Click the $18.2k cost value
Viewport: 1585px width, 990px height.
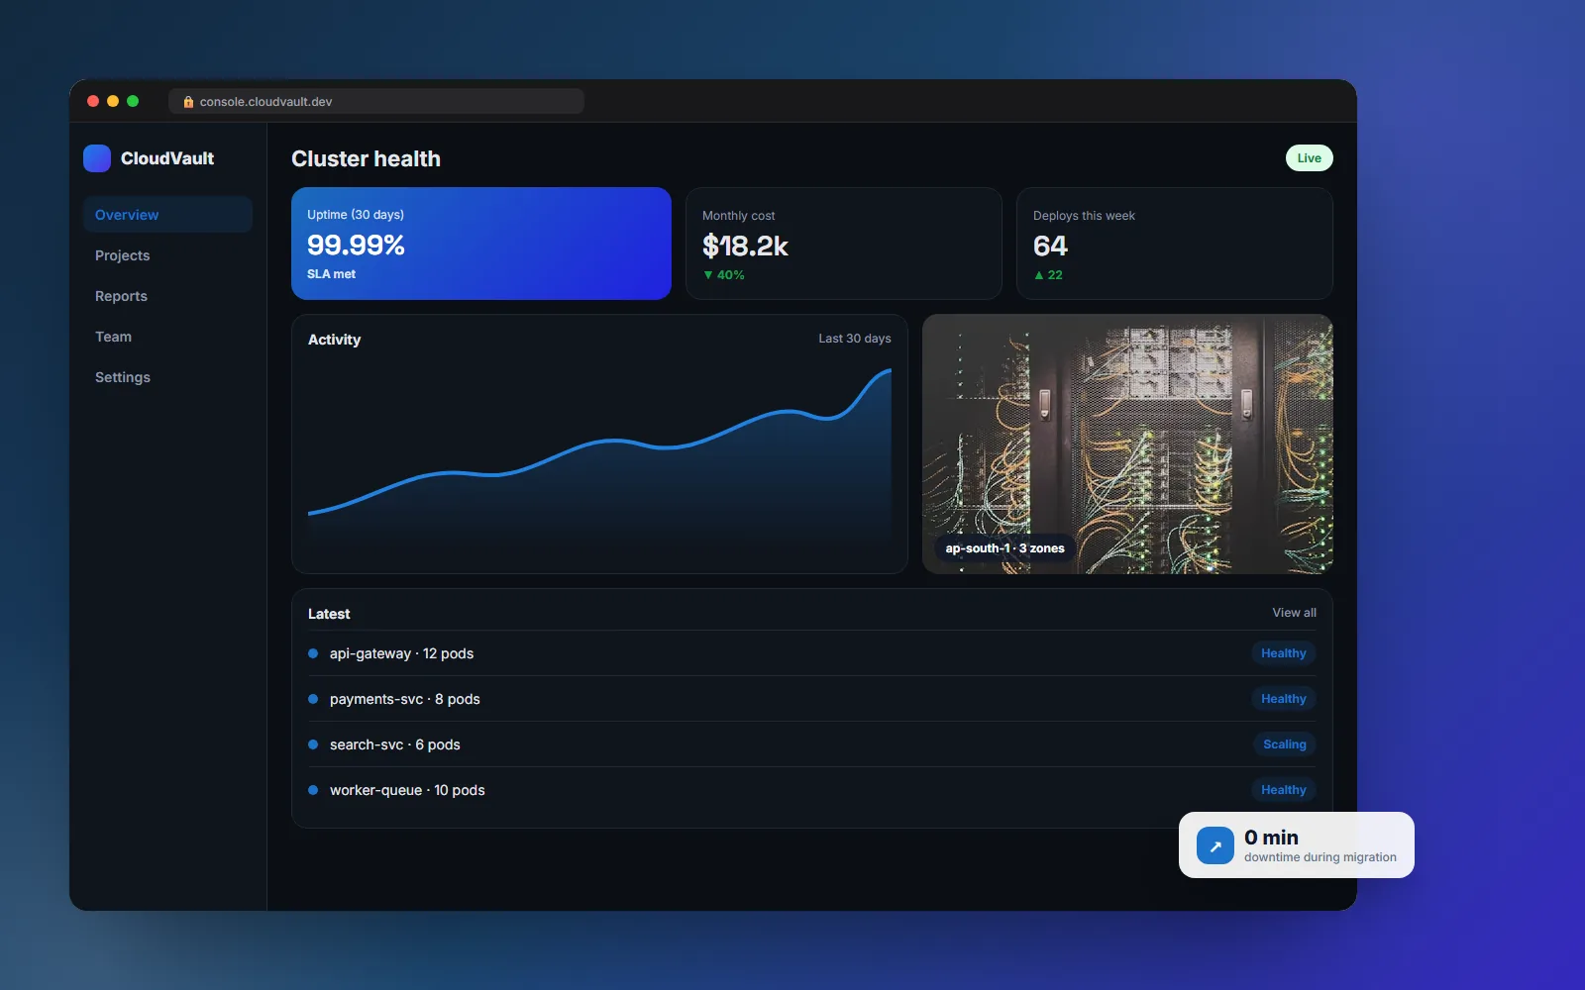745,246
